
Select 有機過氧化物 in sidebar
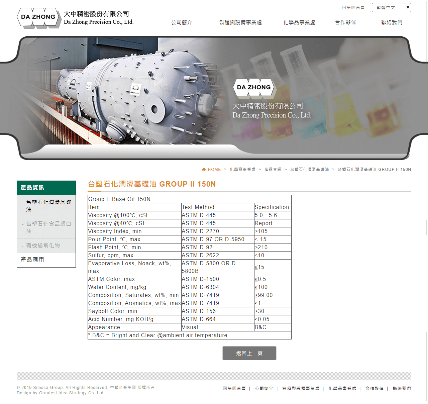point(46,245)
